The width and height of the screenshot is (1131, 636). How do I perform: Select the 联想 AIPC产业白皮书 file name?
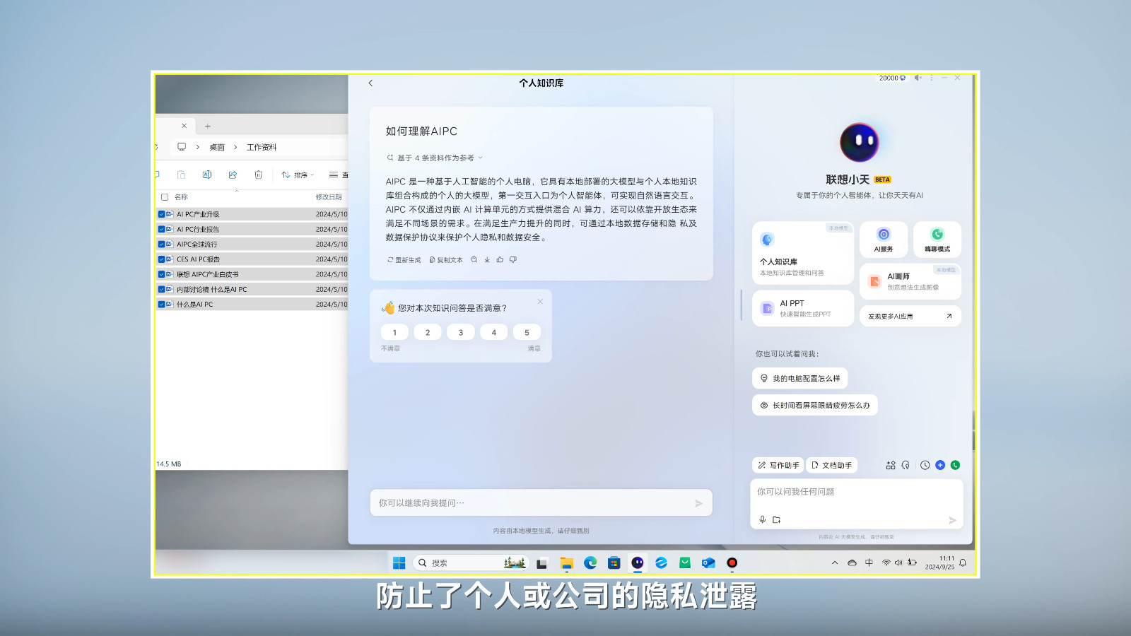(208, 274)
